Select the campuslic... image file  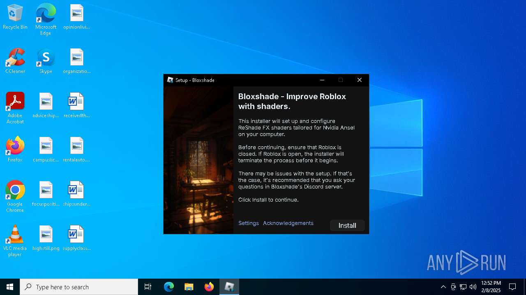46,150
